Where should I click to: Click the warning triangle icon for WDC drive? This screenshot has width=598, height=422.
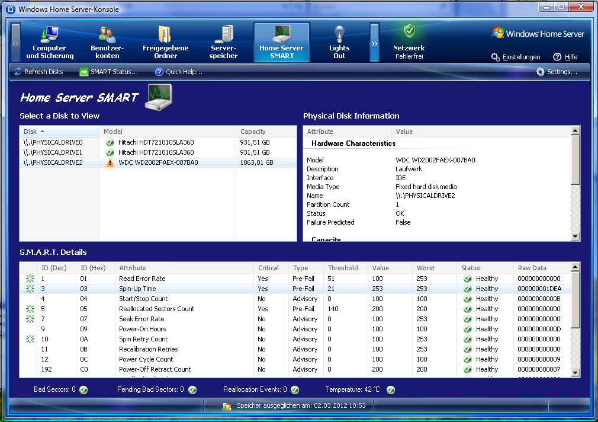[110, 162]
